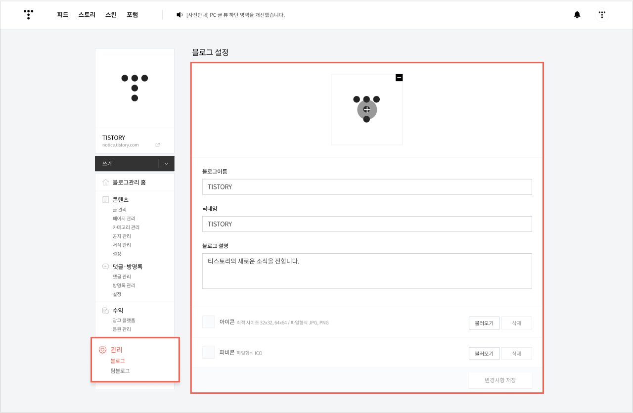Open 서식 관리
Image resolution: width=633 pixels, height=413 pixels.
tap(122, 245)
